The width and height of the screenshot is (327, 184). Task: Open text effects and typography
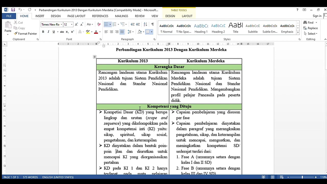click(x=80, y=32)
